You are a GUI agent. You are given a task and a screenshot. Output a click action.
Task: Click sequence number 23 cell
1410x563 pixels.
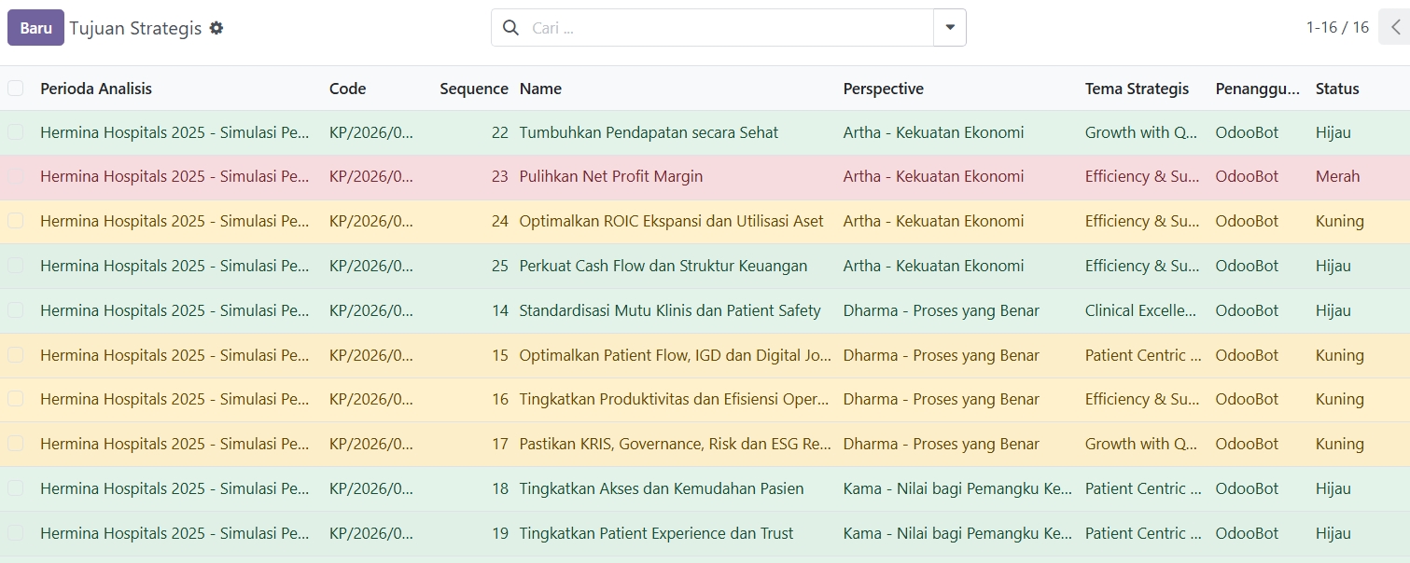click(x=500, y=176)
